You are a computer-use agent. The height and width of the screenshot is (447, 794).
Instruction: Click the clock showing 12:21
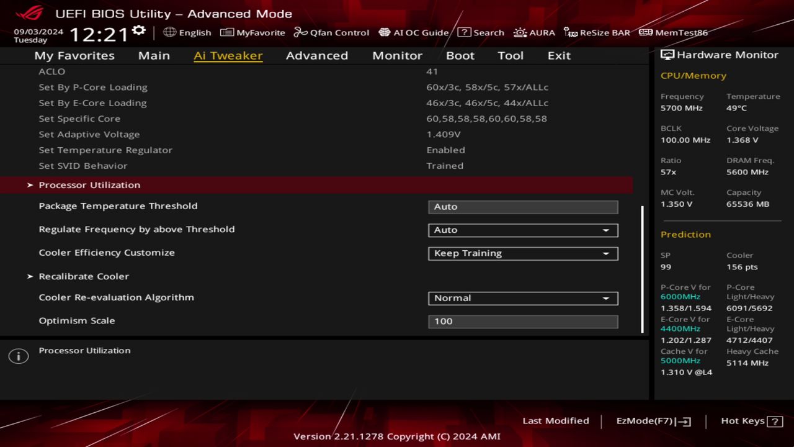click(99, 34)
